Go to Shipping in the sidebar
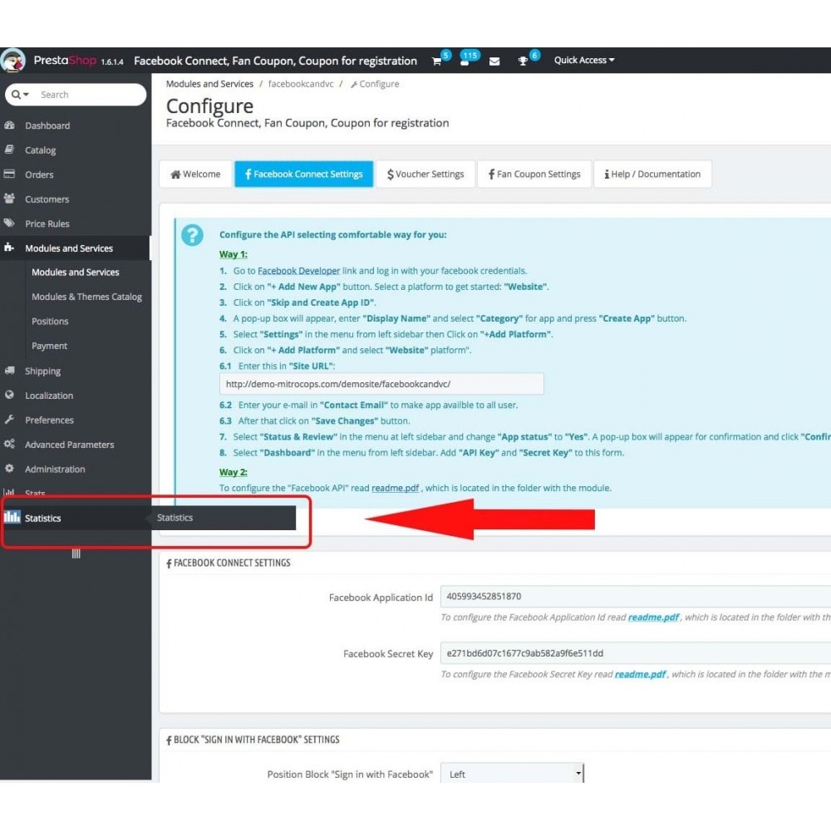The width and height of the screenshot is (831, 831). click(42, 371)
